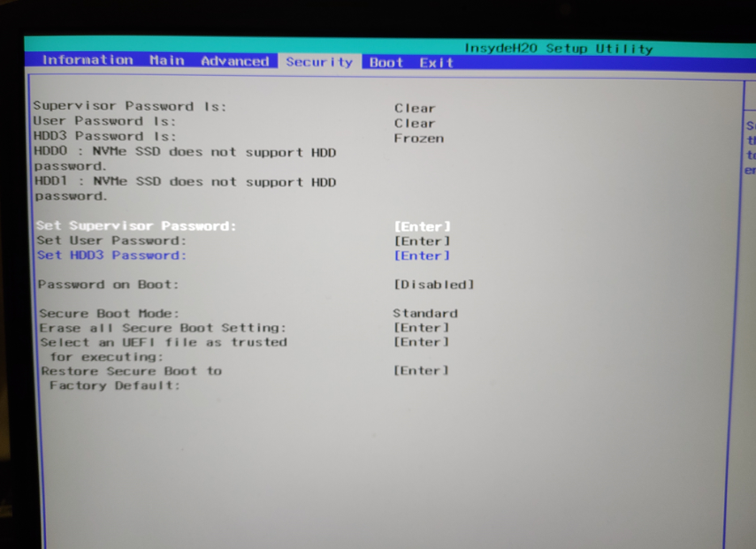
Task: Select Set HDD3 Password entry
Action: pos(112,255)
